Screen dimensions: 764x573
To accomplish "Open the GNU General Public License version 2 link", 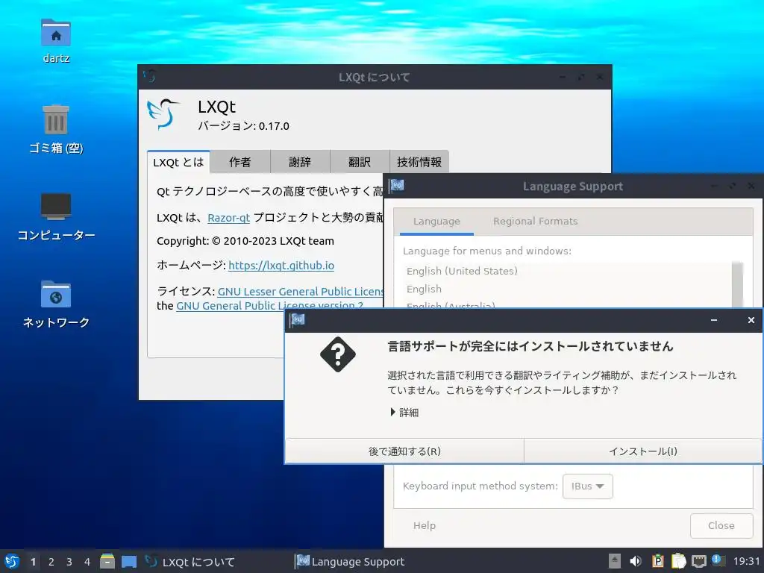I will (269, 305).
